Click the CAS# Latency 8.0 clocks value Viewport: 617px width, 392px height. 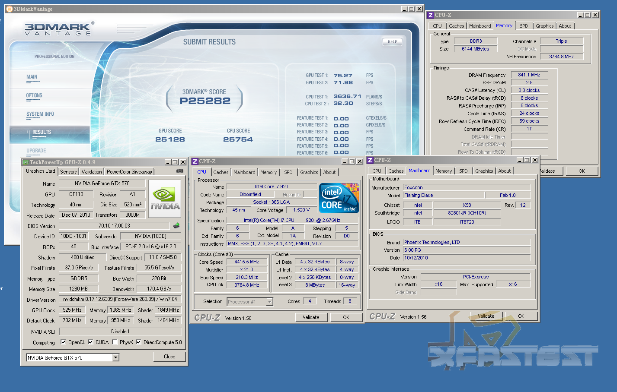529,90
